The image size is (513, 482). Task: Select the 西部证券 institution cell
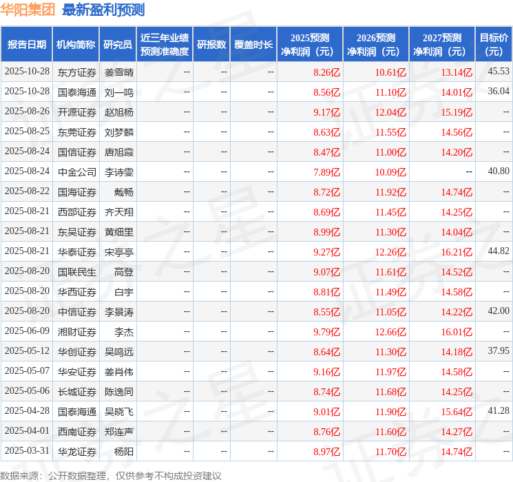[77, 212]
